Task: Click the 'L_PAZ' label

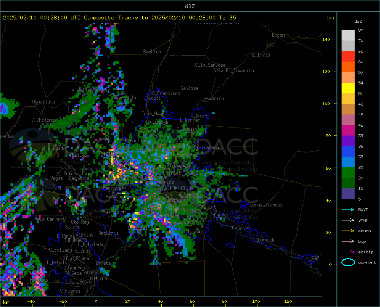Action: point(313,258)
